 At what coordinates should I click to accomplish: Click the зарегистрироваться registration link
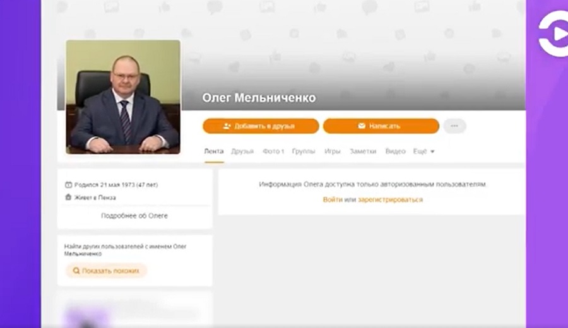[x=390, y=199]
